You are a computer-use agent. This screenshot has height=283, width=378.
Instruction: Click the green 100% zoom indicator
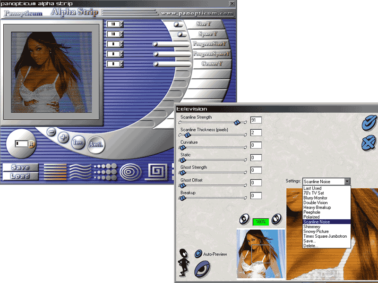pyautogui.click(x=261, y=222)
